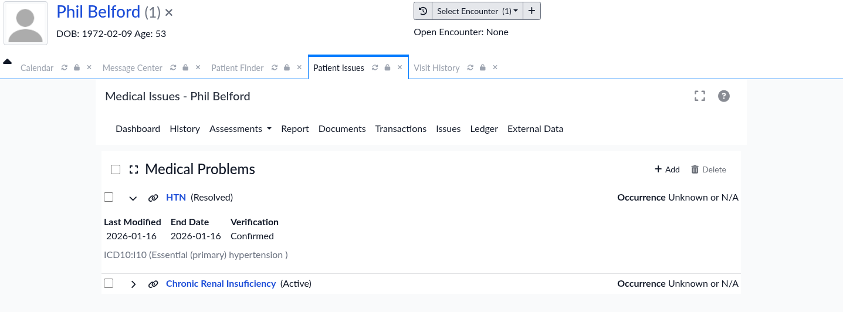Click expand icon beside Medical Problems heading

click(134, 169)
